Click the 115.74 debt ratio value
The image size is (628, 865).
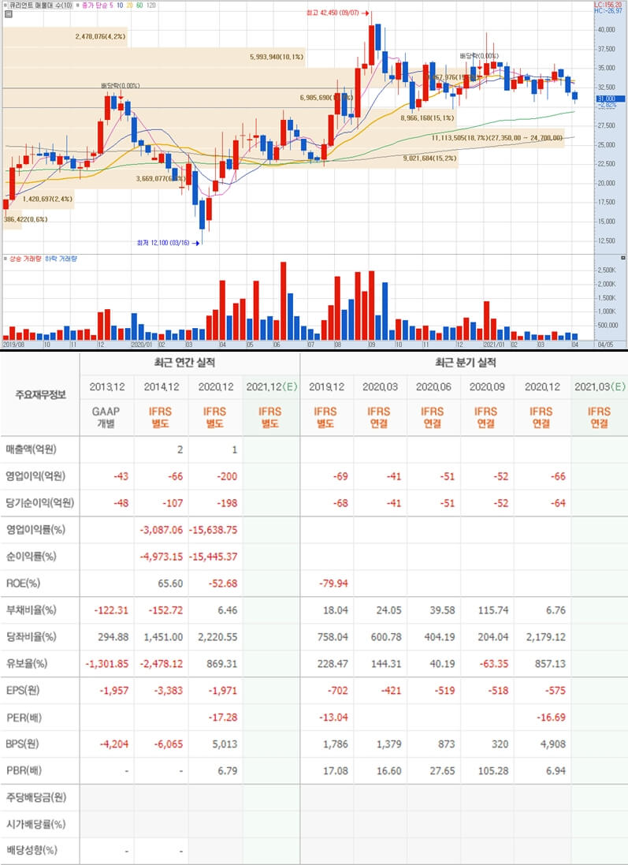pyautogui.click(x=493, y=610)
